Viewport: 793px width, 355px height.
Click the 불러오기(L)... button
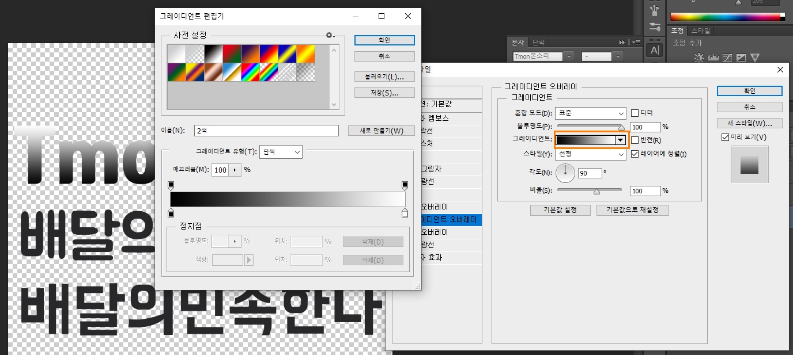coord(384,77)
